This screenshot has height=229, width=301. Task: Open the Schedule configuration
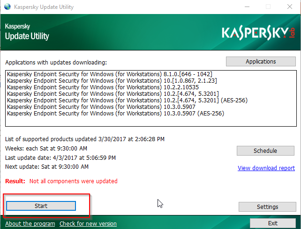click(x=265, y=151)
